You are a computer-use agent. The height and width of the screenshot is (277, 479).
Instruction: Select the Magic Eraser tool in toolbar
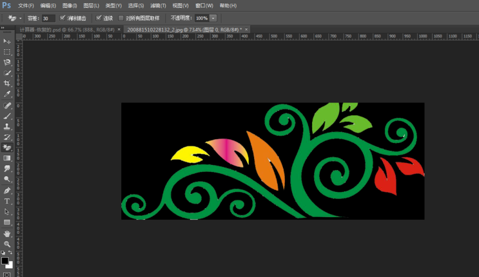pos(6,148)
